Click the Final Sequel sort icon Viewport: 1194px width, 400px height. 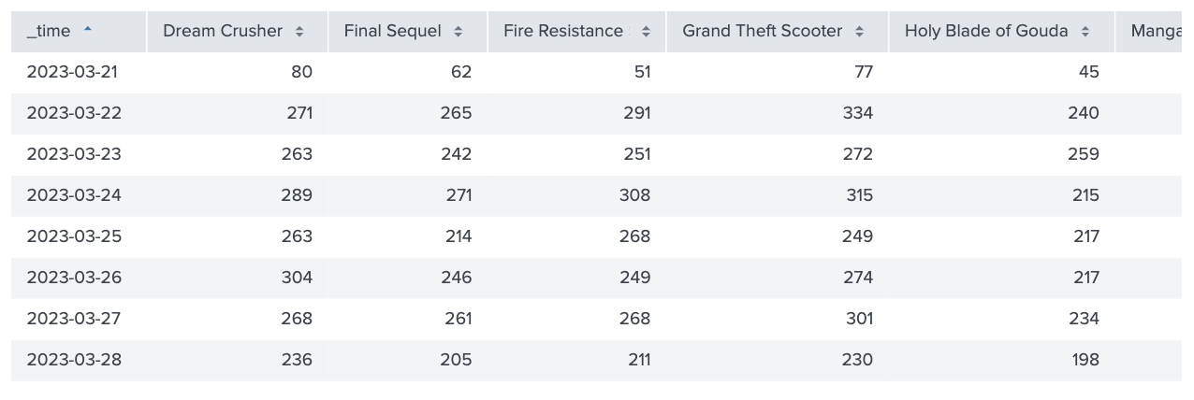click(459, 32)
